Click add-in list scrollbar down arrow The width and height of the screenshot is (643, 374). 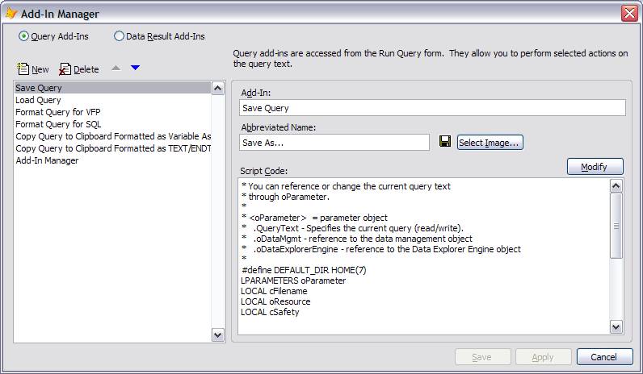[x=218, y=335]
